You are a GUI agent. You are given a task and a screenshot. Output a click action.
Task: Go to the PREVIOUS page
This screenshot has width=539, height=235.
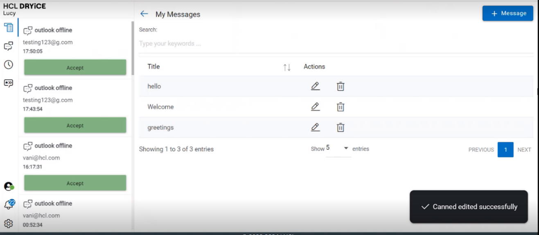pos(481,150)
